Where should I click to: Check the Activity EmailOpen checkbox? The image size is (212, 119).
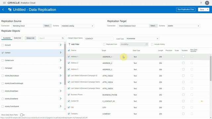(3, 91)
